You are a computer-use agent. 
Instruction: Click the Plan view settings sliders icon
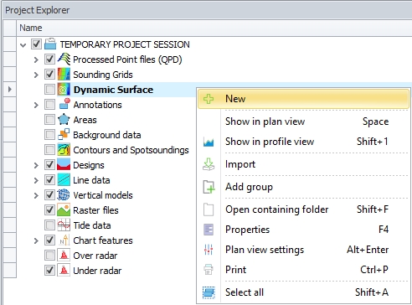tap(209, 250)
